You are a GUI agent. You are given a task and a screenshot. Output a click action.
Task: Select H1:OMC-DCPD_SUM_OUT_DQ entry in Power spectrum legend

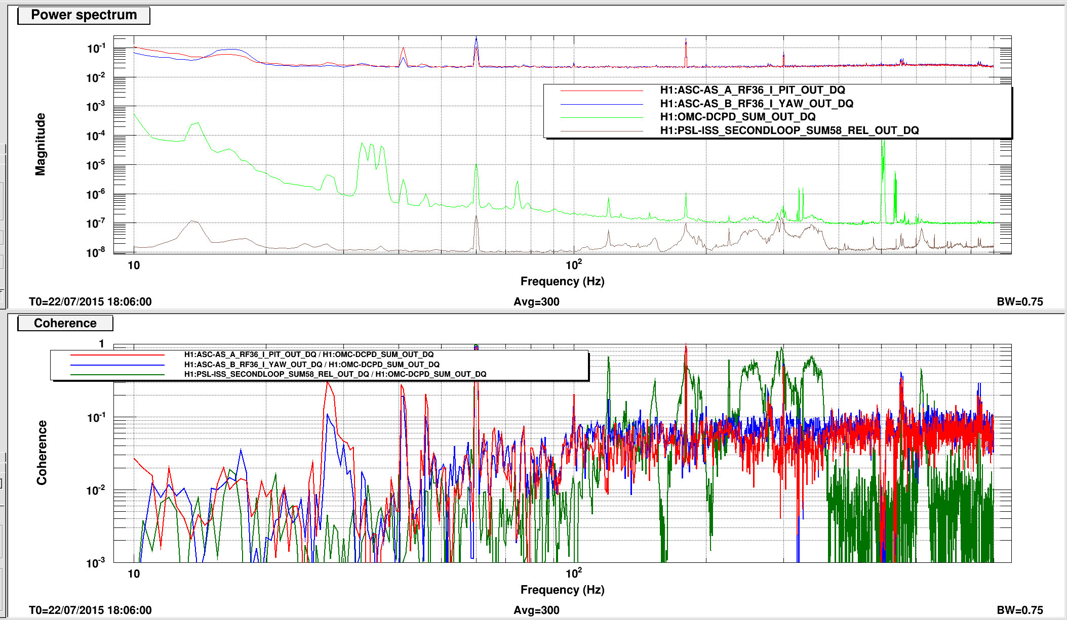point(738,117)
